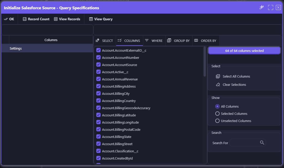Confirm with the OK button label
284x168 pixels.
(12, 19)
